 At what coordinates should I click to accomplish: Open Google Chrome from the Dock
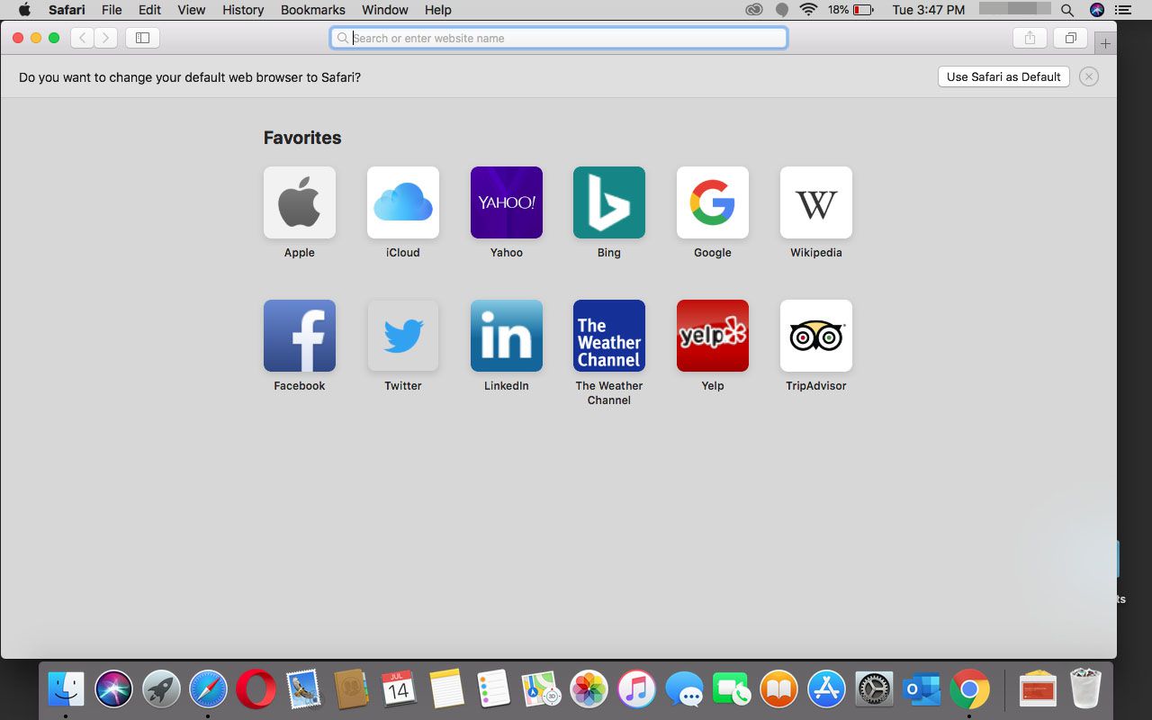coord(969,690)
